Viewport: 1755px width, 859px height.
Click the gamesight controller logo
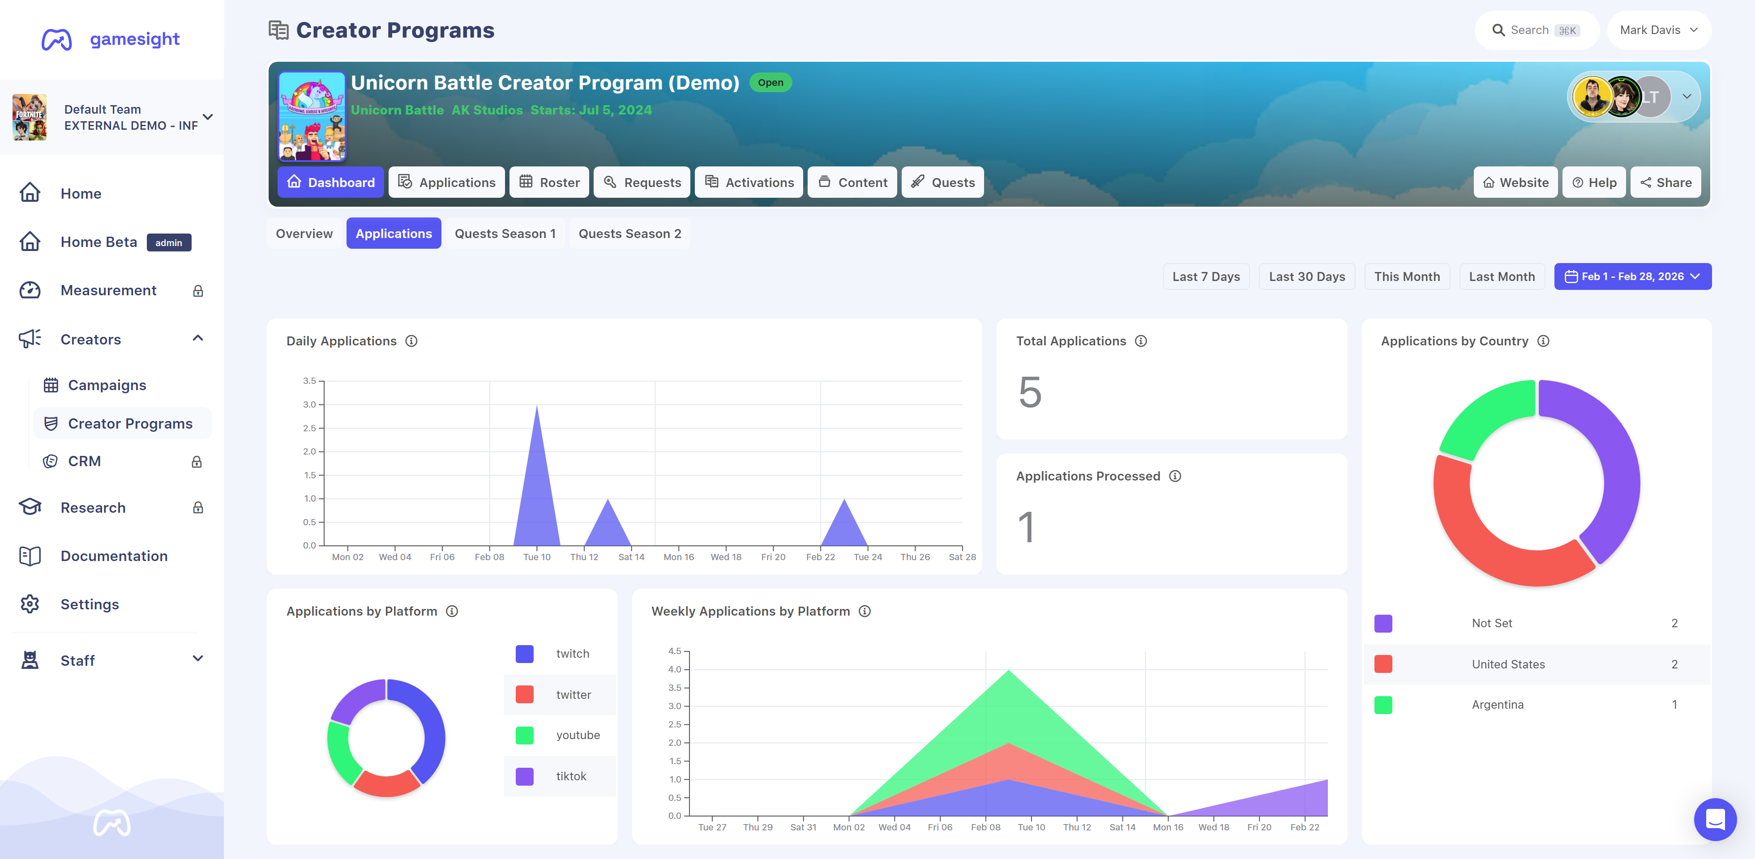coord(56,39)
